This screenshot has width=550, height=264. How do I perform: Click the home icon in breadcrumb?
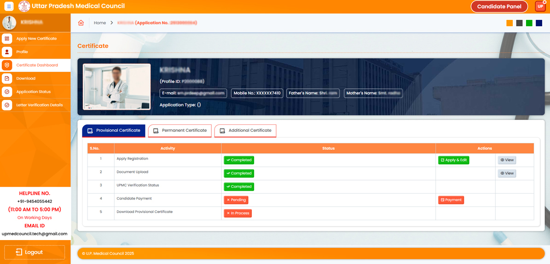pyautogui.click(x=81, y=23)
